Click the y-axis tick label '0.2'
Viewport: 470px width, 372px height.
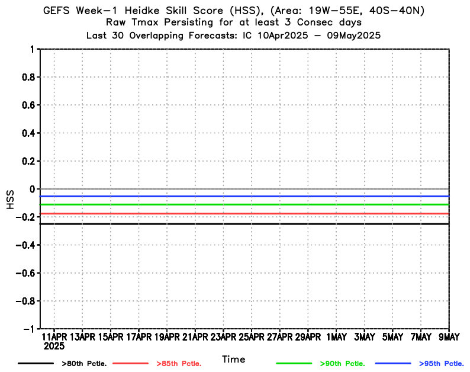pyautogui.click(x=28, y=161)
